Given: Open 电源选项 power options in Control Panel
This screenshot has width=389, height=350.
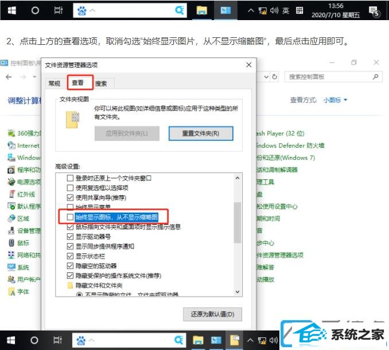Looking at the screenshot, I should 24,182.
